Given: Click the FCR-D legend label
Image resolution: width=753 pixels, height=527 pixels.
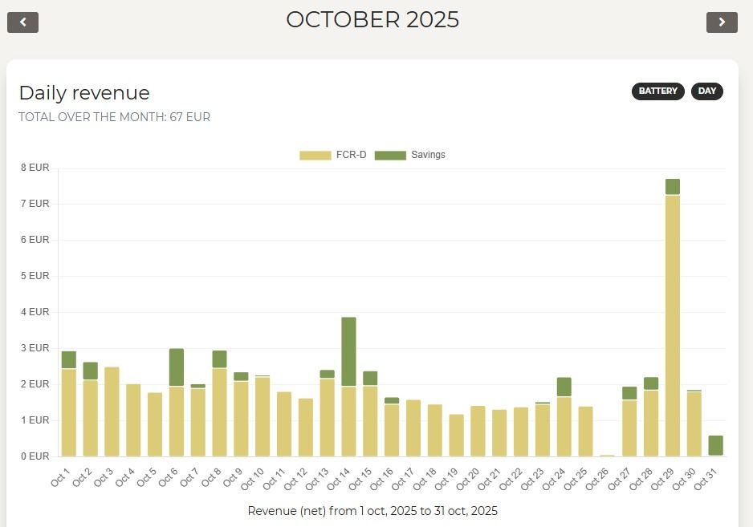Looking at the screenshot, I should tap(351, 155).
